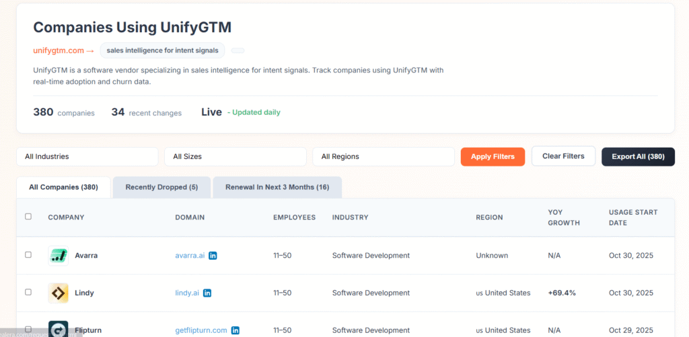The width and height of the screenshot is (689, 337).
Task: Open the All Sizes dropdown
Action: pyautogui.click(x=235, y=156)
